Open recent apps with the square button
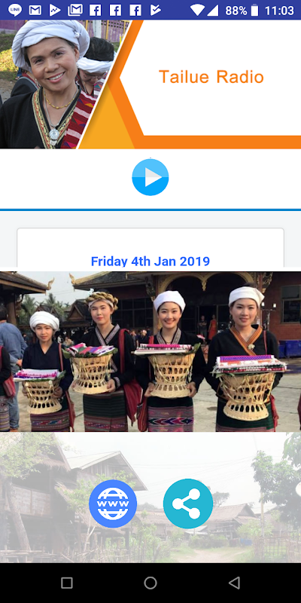This screenshot has width=301, height=603. [x=67, y=583]
